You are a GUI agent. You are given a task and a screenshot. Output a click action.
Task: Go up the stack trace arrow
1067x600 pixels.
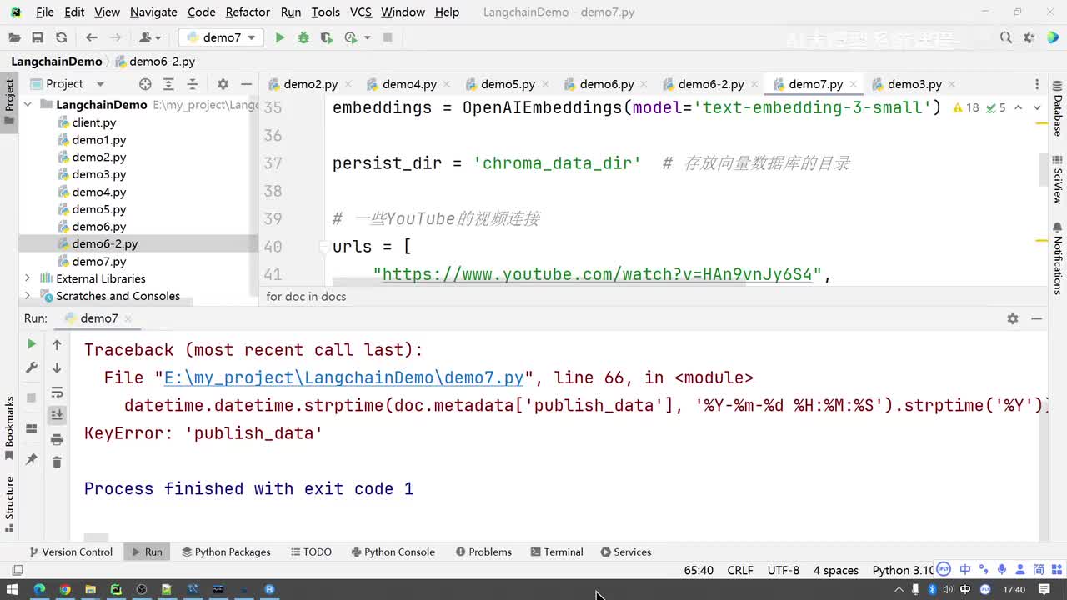click(x=57, y=343)
